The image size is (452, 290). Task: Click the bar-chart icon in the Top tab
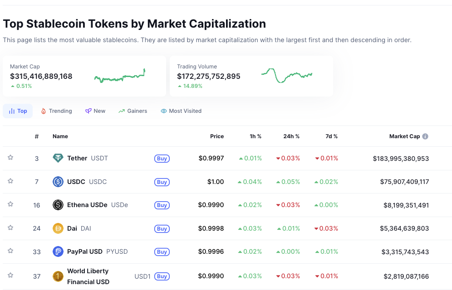click(11, 111)
